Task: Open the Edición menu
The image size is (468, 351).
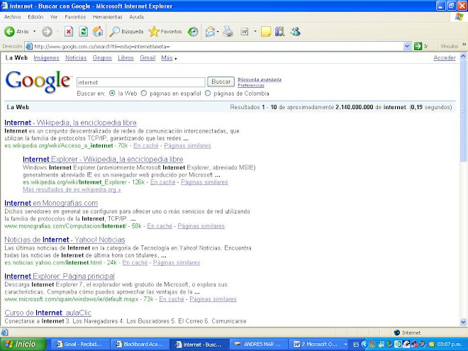Action: click(35, 17)
